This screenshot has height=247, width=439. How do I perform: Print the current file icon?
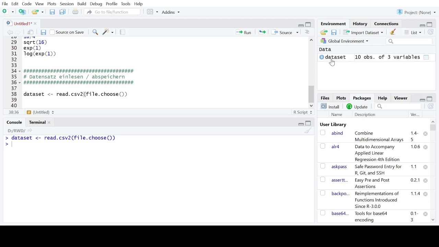coord(75,12)
